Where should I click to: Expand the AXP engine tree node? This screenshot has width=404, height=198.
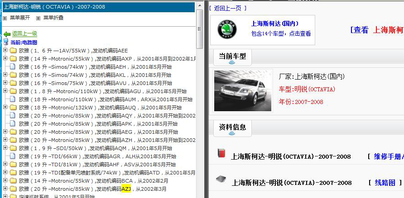coord(5,58)
